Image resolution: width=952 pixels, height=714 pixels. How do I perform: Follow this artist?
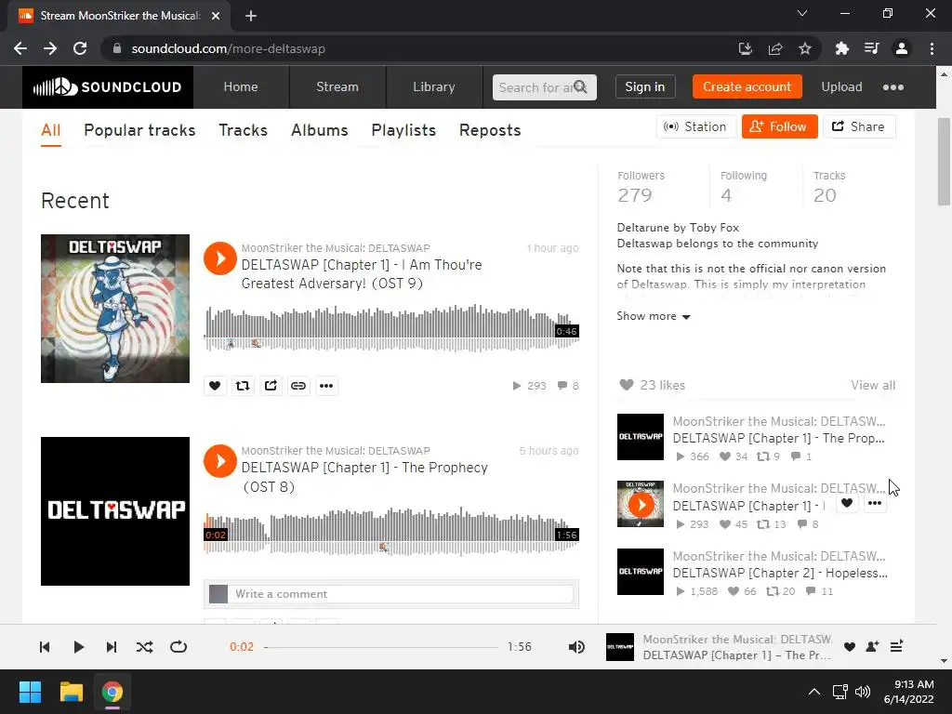coord(780,126)
